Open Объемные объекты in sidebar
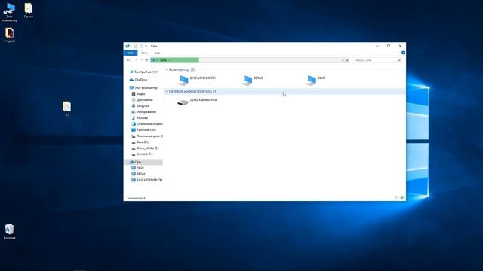This screenshot has height=271, width=483. (147, 123)
